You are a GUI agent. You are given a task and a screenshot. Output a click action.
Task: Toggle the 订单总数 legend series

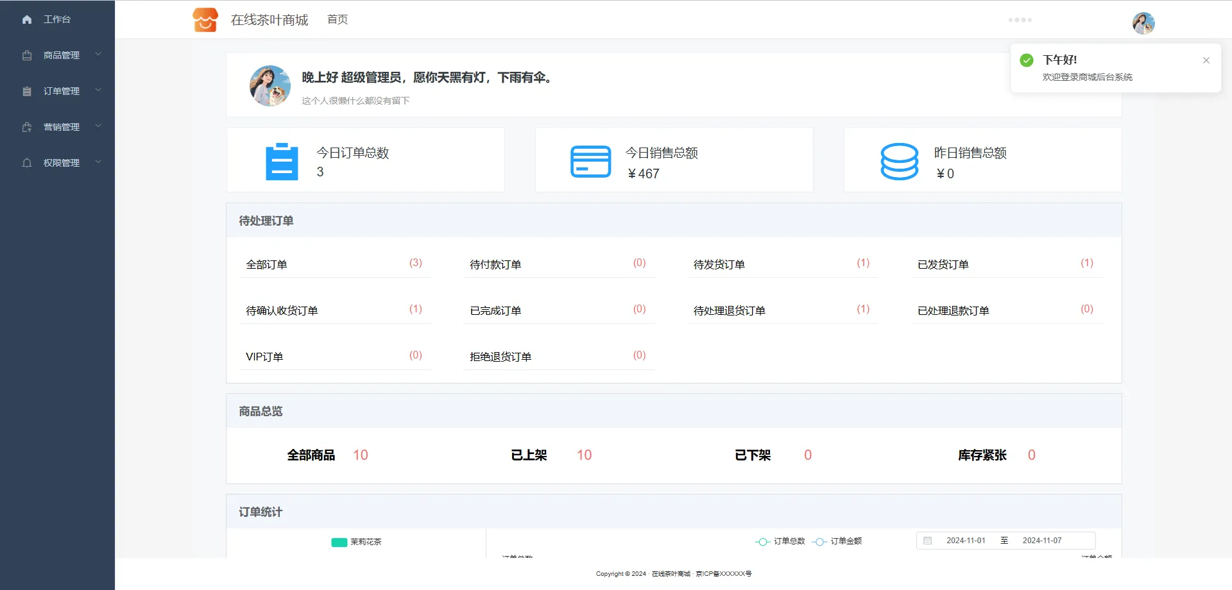[780, 541]
